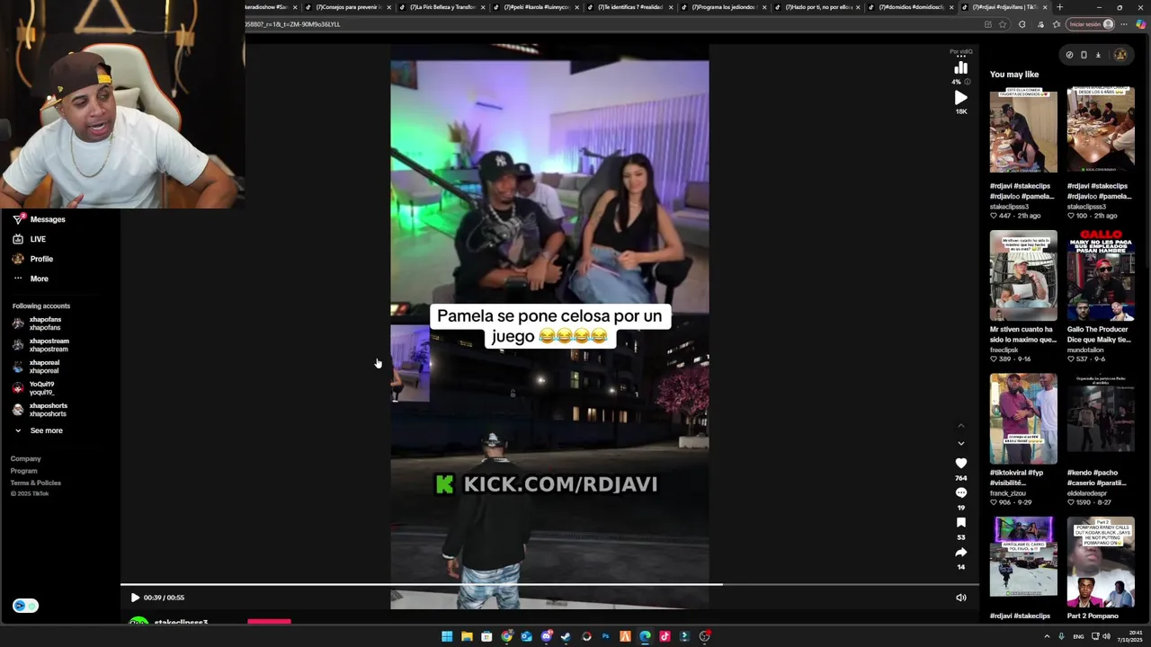The height and width of the screenshot is (647, 1151).
Task: Open the Mr stiven cuanto ha sido video
Action: point(1023,275)
